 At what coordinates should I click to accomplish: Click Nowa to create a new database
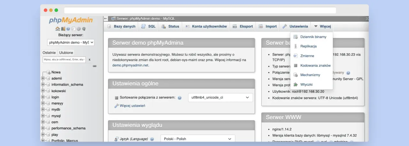click(x=56, y=72)
